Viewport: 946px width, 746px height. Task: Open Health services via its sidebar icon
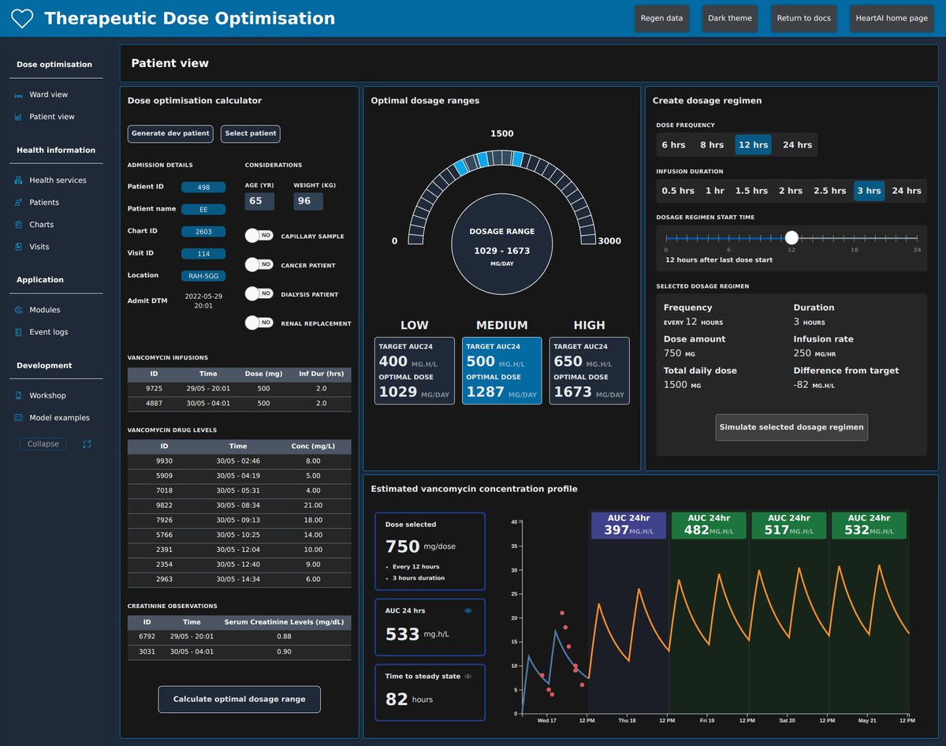pos(17,180)
